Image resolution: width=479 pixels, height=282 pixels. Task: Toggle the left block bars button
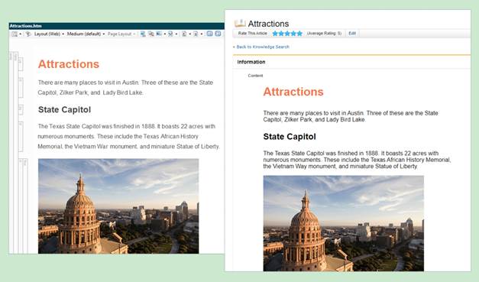point(209,34)
